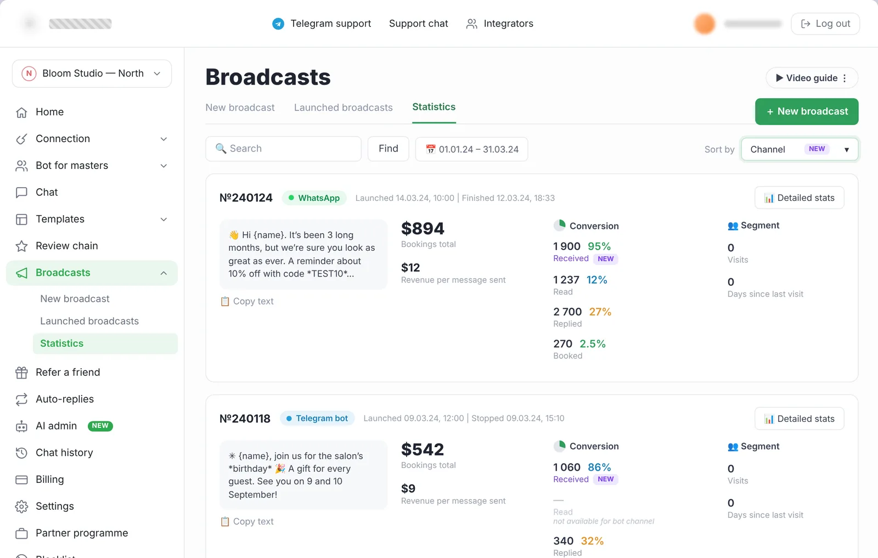Click the Telegram bot channel badge
Image resolution: width=878 pixels, height=558 pixels.
(317, 419)
